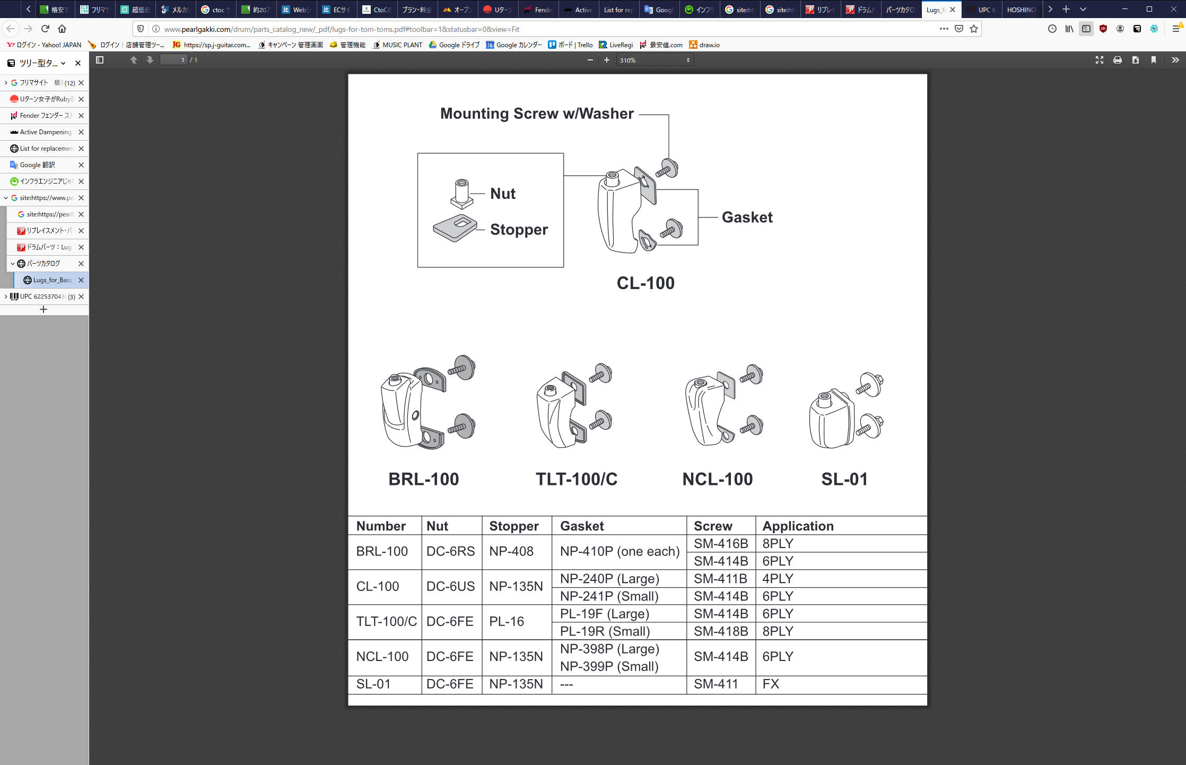Open Trello board bookmark
The image size is (1186, 765).
570,45
